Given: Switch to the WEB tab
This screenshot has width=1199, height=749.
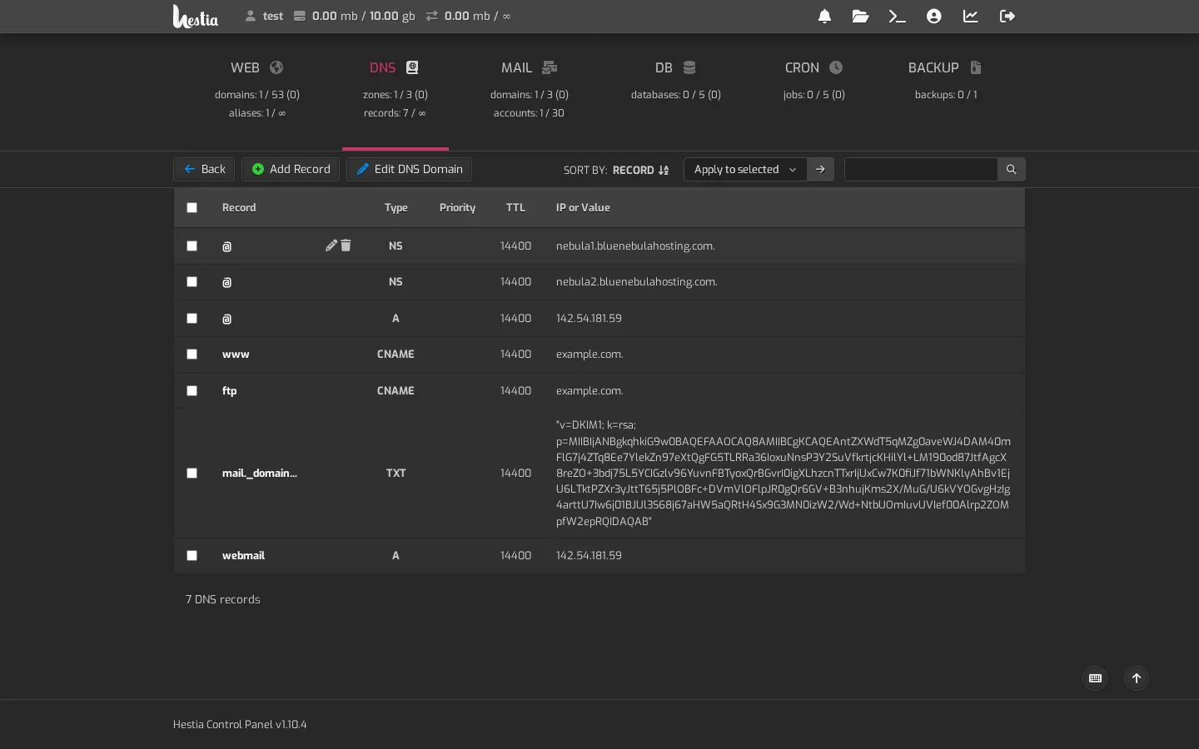Looking at the screenshot, I should (x=257, y=90).
